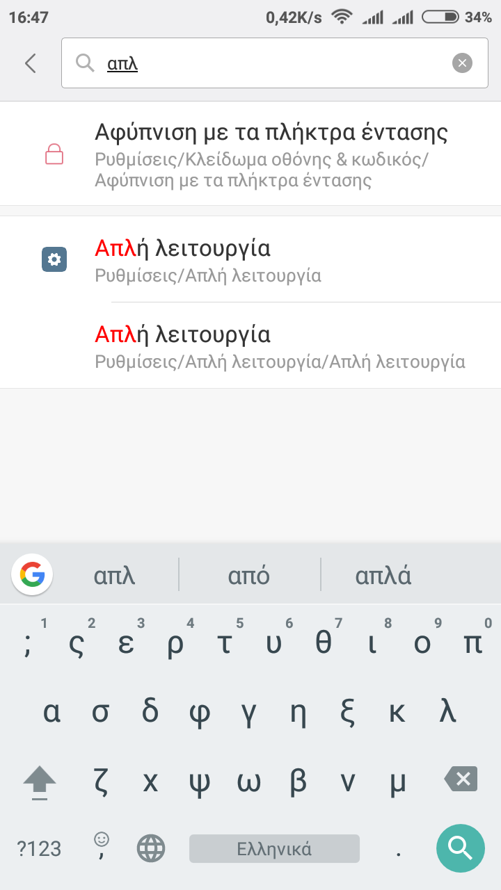Open the first 'Απλή λειτουργία' result with gear icon

[x=270, y=259]
